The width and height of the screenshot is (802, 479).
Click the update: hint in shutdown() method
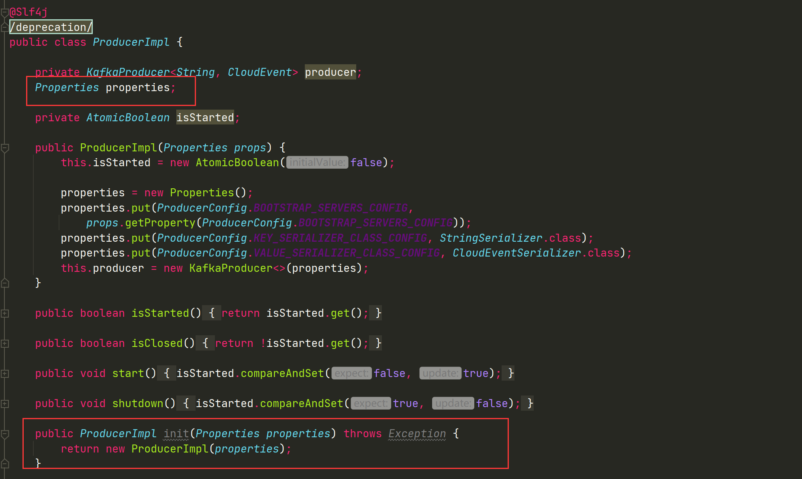(453, 404)
